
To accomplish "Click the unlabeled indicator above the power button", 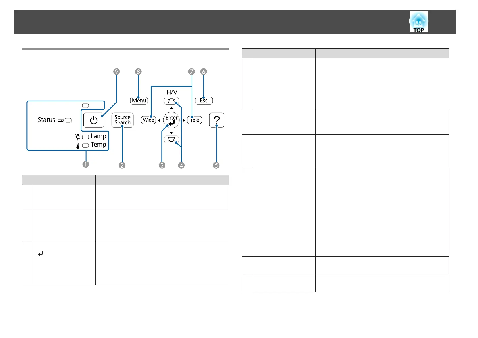I will [x=85, y=106].
